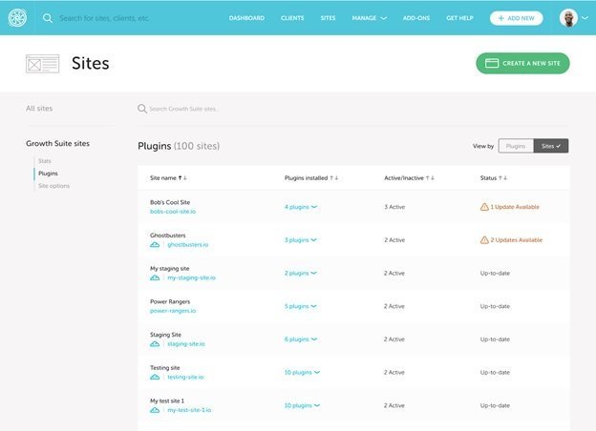Open the bobs-cool-site.io link
Viewport: 596px width, 431px height.
pos(173,212)
